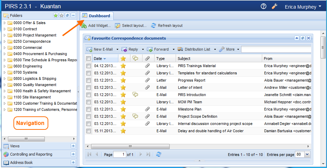Sort by the From column header
327x168 pixels.
coord(287,59)
